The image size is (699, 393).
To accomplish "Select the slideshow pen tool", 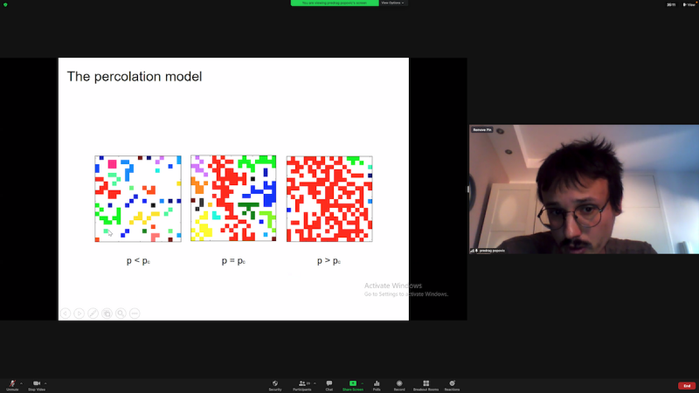I will [x=93, y=313].
